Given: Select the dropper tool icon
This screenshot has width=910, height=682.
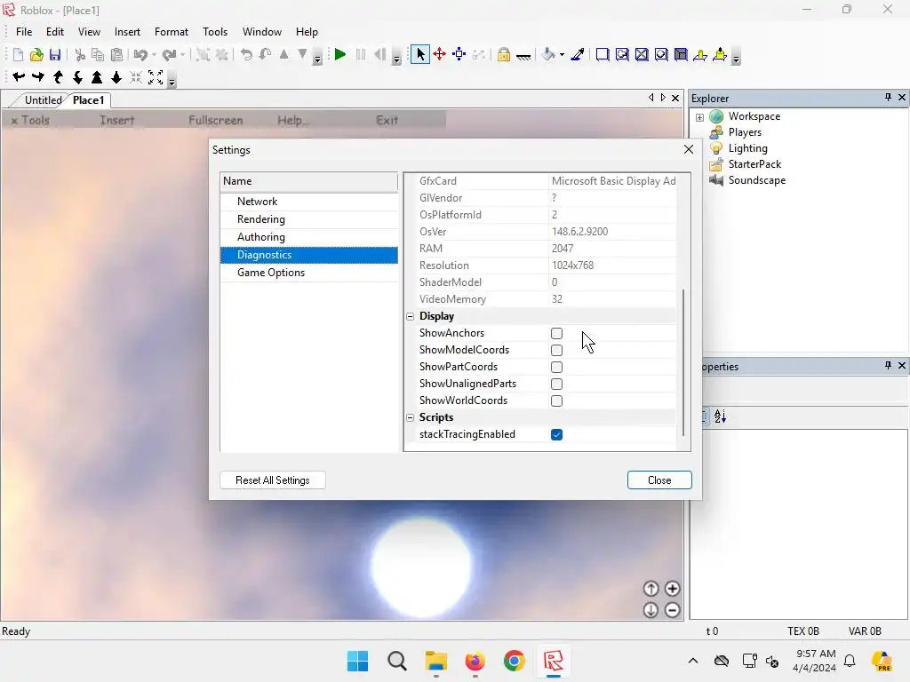Looking at the screenshot, I should [578, 54].
